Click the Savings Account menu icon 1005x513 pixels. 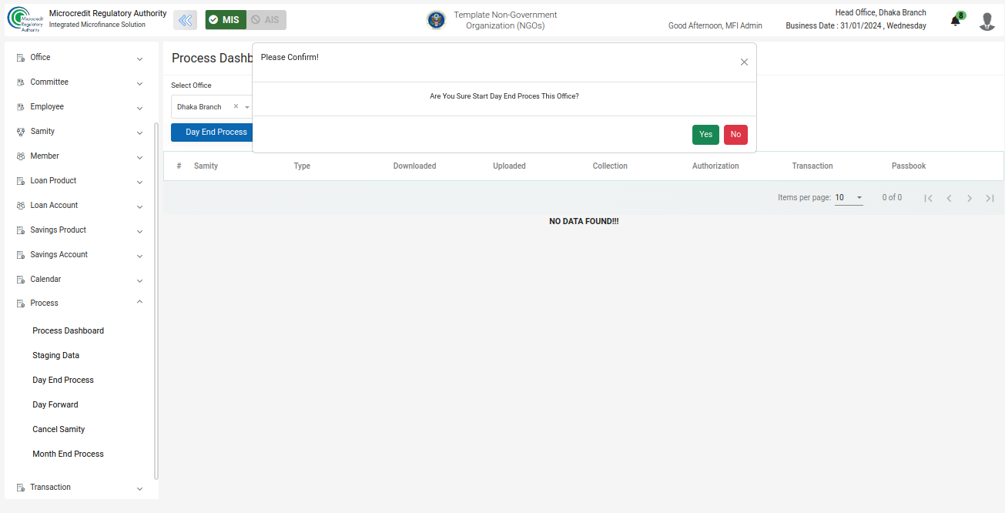21,255
